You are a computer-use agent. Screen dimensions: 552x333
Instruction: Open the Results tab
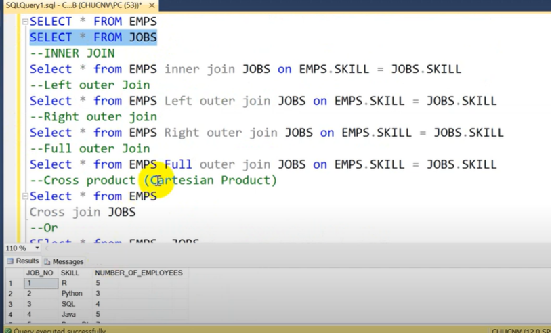[27, 261]
